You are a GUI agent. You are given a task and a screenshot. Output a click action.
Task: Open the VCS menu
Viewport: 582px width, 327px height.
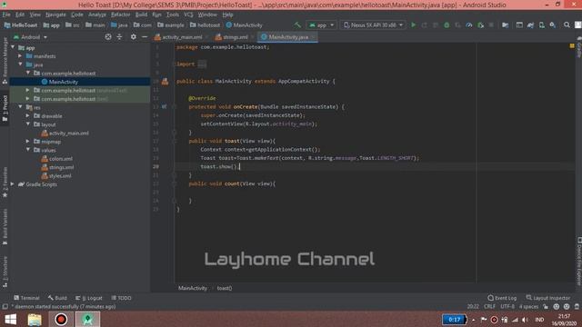pyautogui.click(x=188, y=15)
